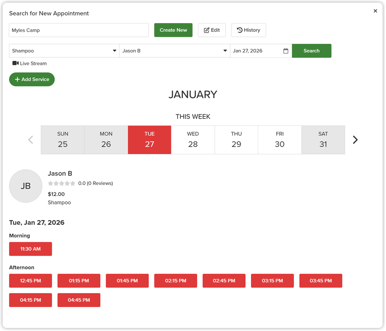Click the JB provider avatar
The image size is (386, 331).
[x=25, y=186]
